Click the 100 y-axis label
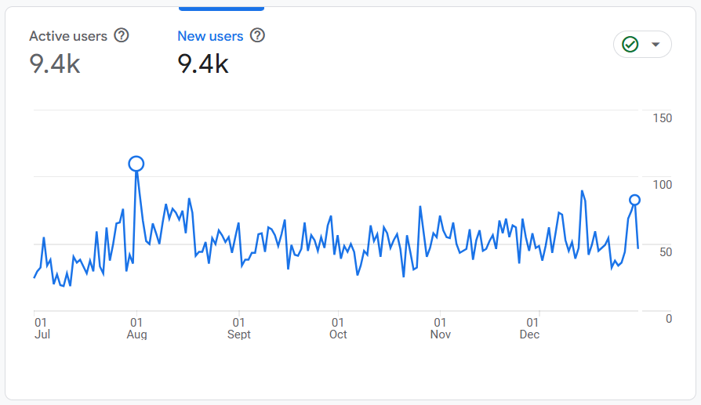Image resolution: width=701 pixels, height=405 pixels. click(662, 185)
